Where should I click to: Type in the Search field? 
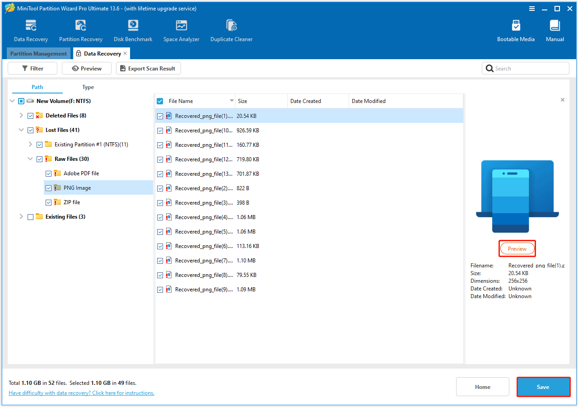click(x=525, y=68)
